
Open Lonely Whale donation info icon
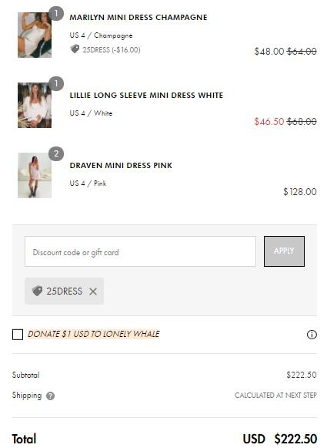pyautogui.click(x=312, y=335)
